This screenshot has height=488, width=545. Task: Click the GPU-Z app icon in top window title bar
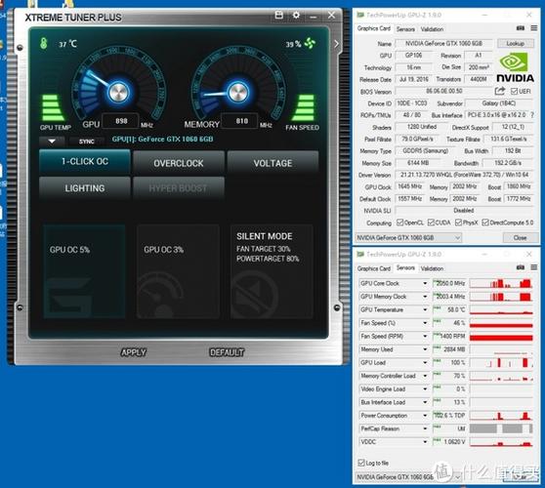click(x=360, y=15)
